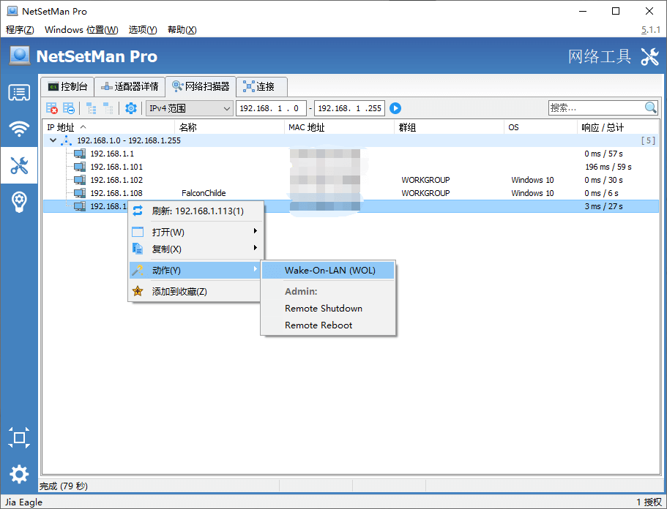Viewport: 667px width, 509px height.
Task: Click the 响应 / 总计 column header
Action: pos(618,127)
